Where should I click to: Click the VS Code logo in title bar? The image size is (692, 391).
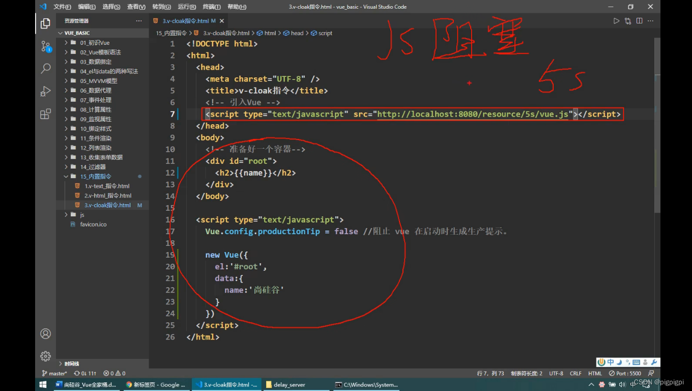coord(43,7)
